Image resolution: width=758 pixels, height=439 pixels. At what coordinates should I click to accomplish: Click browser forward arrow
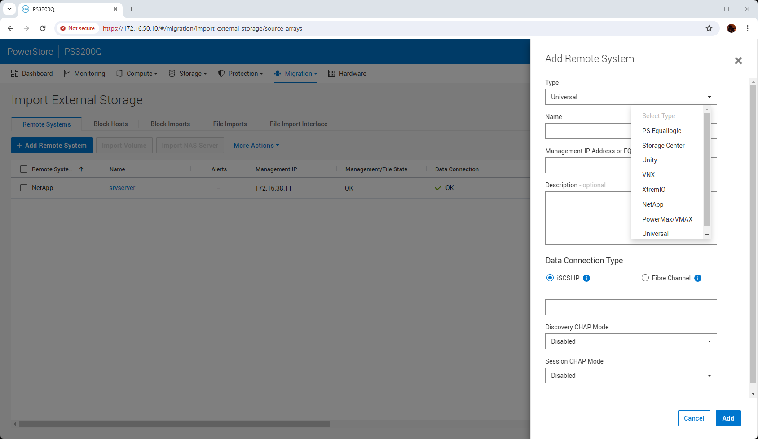click(26, 28)
